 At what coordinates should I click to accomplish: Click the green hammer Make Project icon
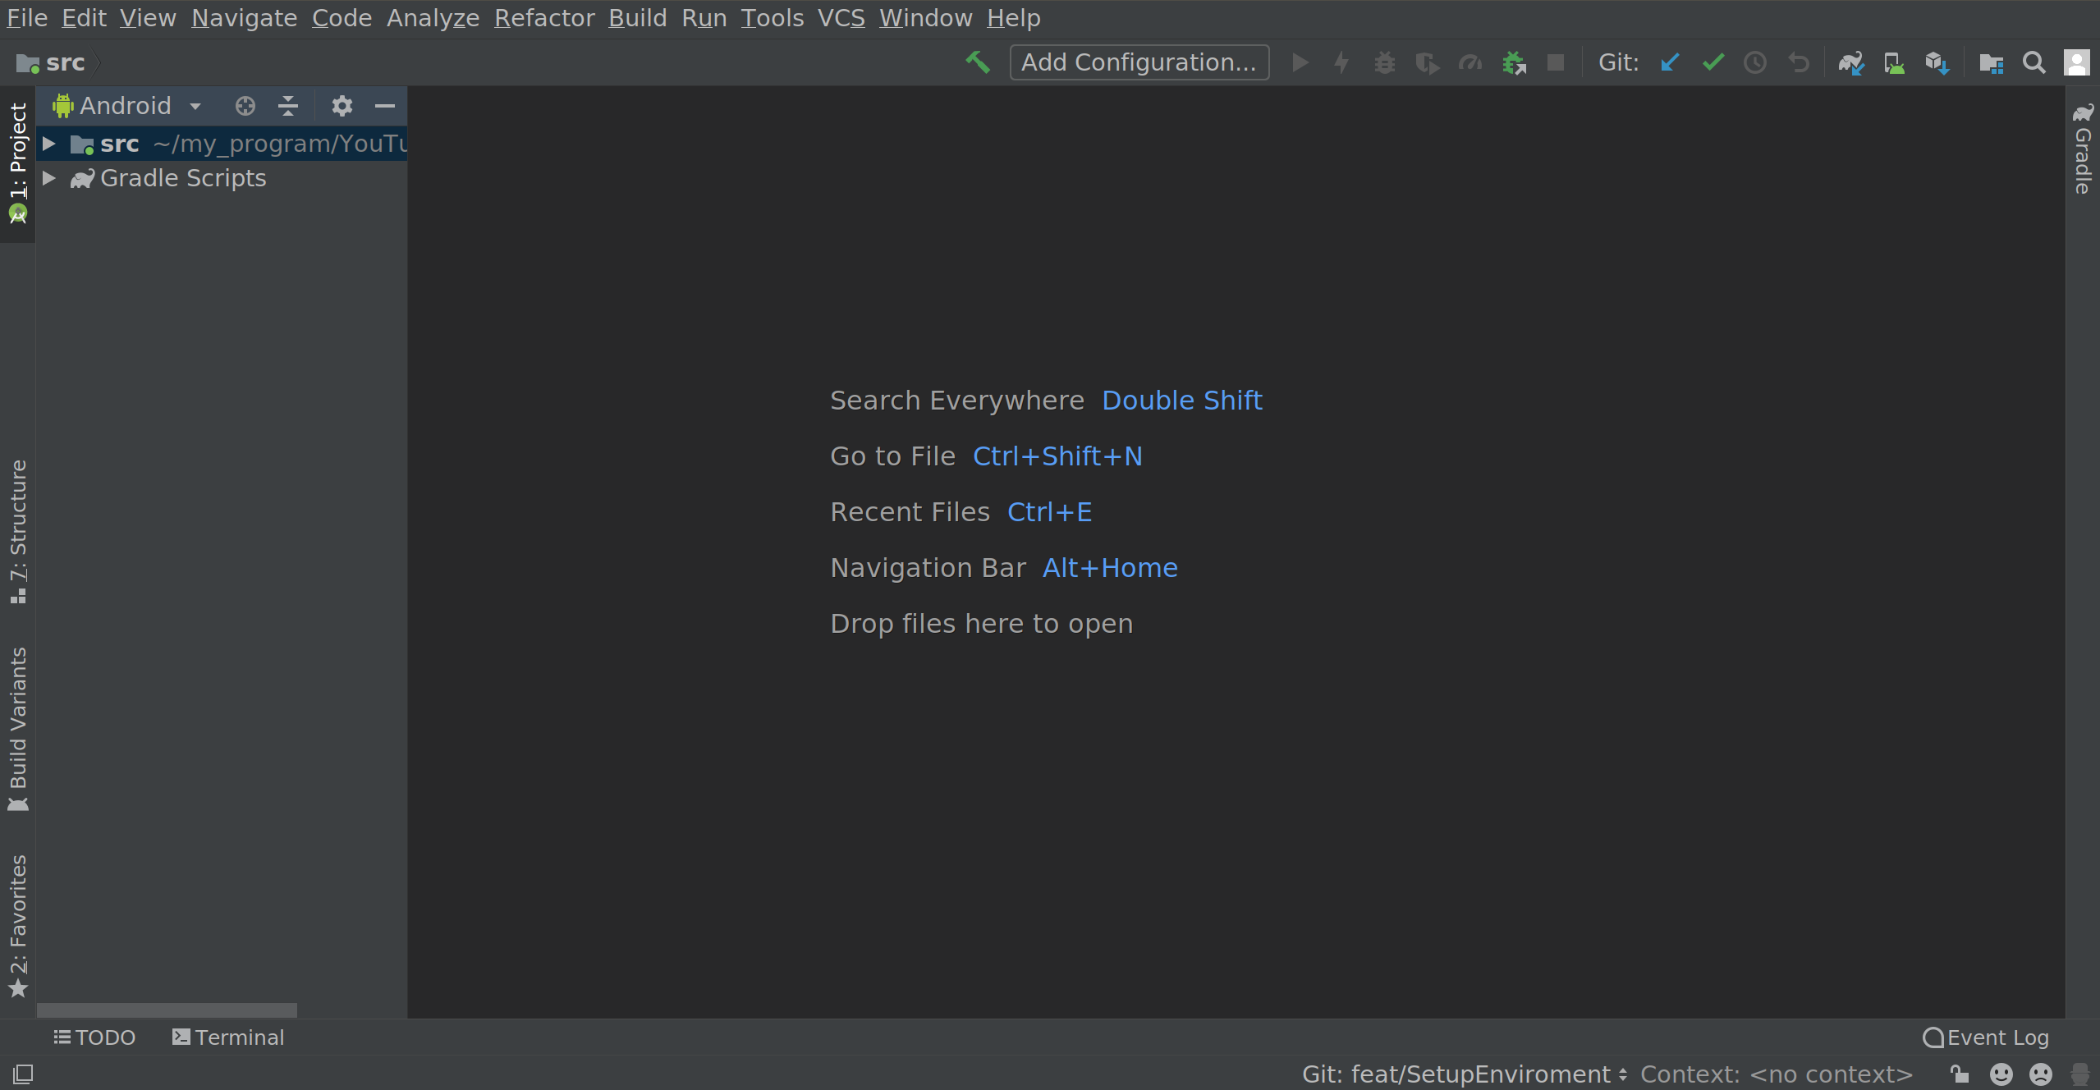point(977,62)
